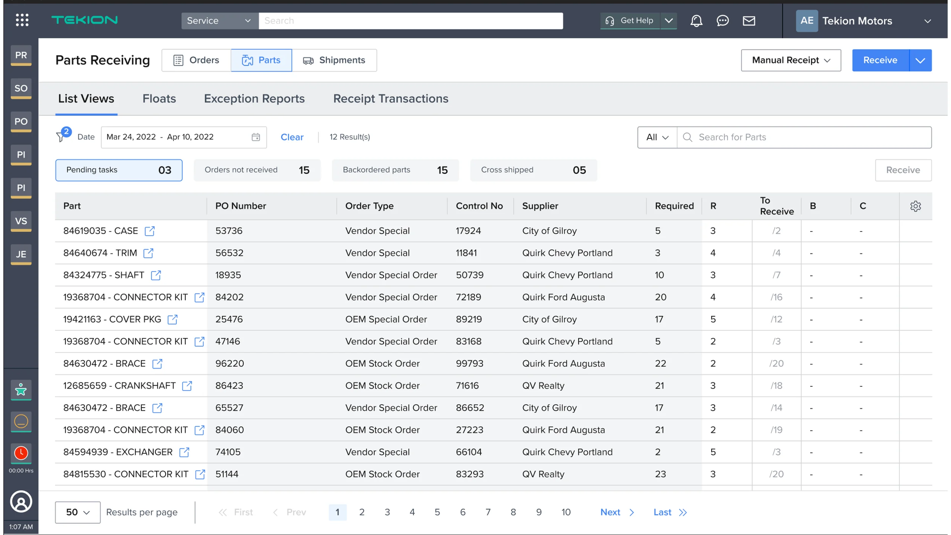The height and width of the screenshot is (535, 951).
Task: Open external link for 12685659 - CRANKSHAFT
Action: 187,386
